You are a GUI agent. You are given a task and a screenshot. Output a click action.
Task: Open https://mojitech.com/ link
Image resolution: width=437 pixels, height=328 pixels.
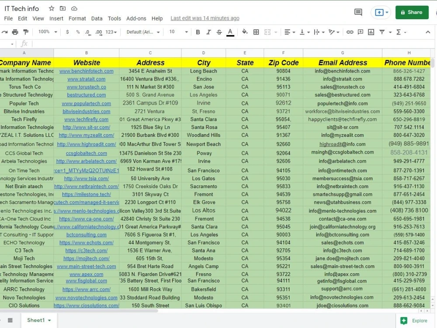(87, 258)
